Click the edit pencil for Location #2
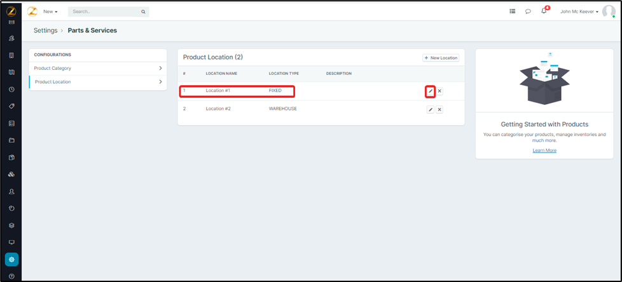The width and height of the screenshot is (622, 282). coord(430,109)
